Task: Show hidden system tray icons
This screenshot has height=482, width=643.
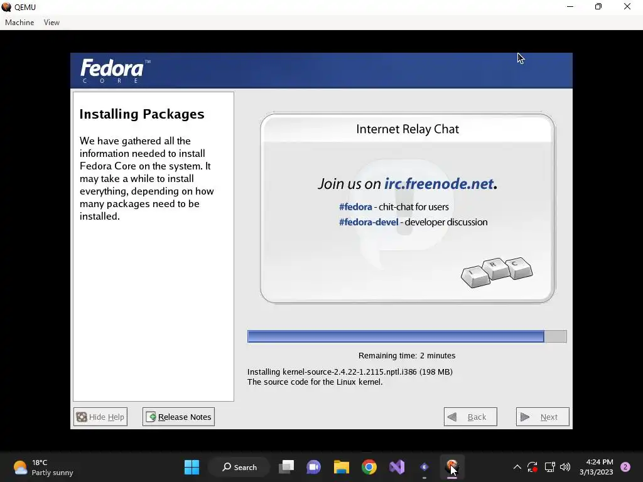Action: pos(517,467)
